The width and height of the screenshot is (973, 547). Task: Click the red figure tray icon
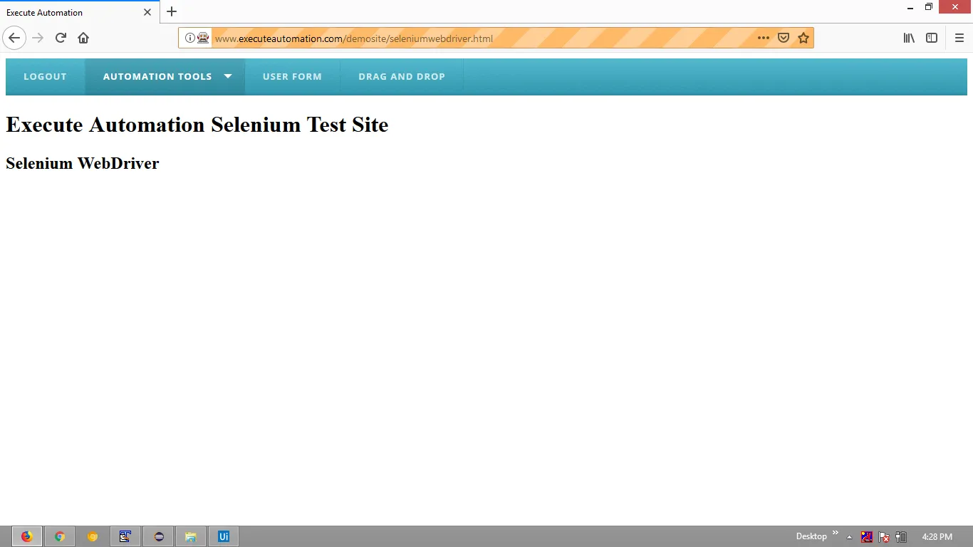(x=867, y=536)
